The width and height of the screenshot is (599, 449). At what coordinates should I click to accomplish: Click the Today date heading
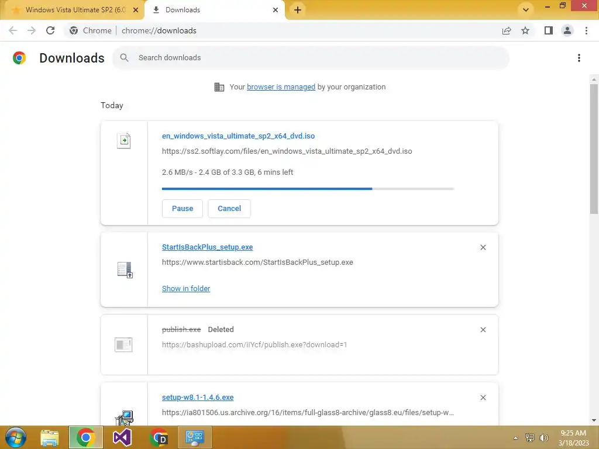[x=112, y=105]
